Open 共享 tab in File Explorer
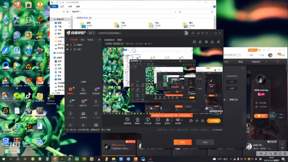The height and width of the screenshot is (162, 288). point(70,6)
